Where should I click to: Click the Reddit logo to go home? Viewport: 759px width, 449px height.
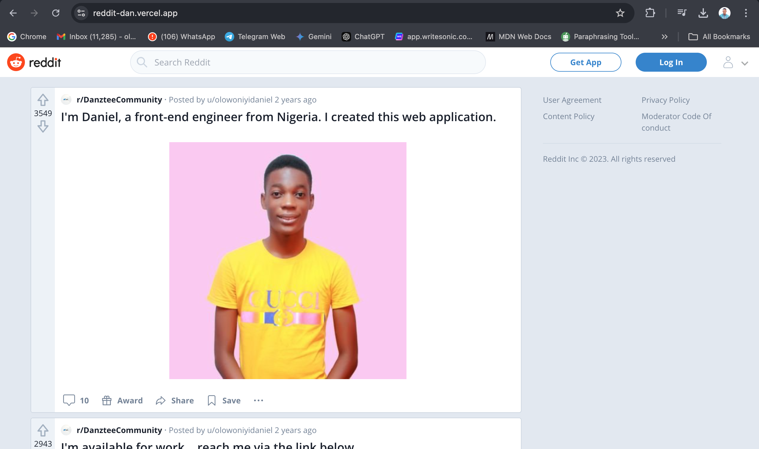tap(34, 62)
